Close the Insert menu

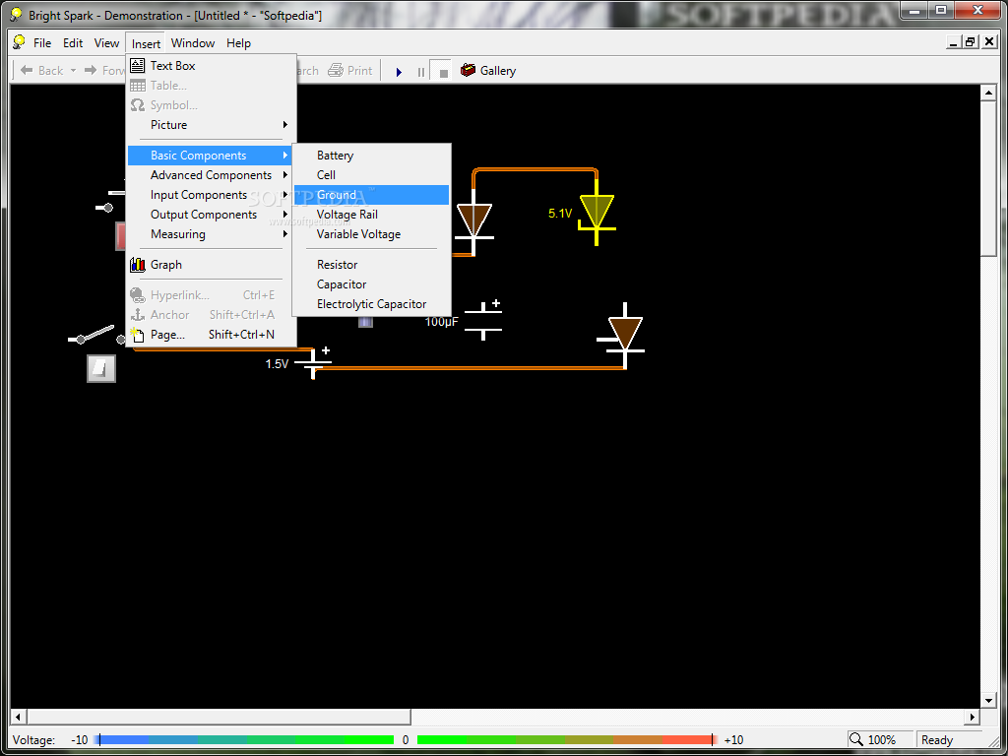click(x=146, y=43)
